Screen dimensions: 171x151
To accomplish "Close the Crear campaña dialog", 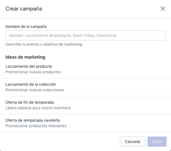I will point(163,8).
